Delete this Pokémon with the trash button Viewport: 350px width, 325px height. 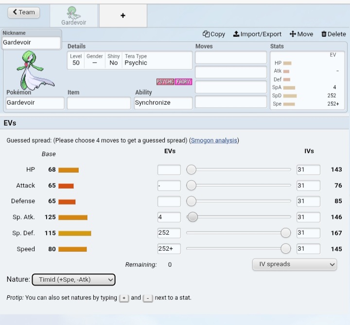click(333, 34)
